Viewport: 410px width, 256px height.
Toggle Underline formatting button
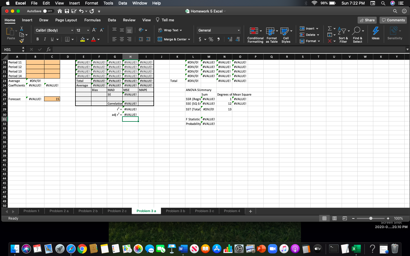tap(52, 39)
